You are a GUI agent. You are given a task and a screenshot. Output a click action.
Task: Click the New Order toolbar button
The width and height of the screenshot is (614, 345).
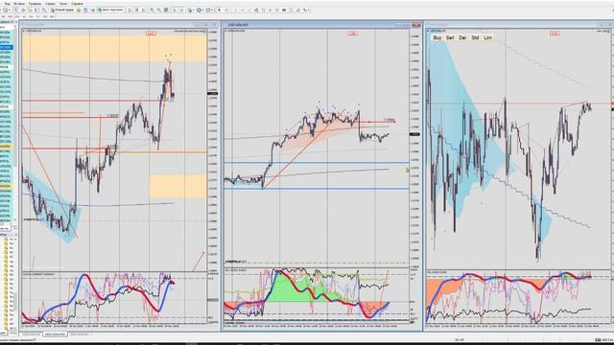click(61, 10)
